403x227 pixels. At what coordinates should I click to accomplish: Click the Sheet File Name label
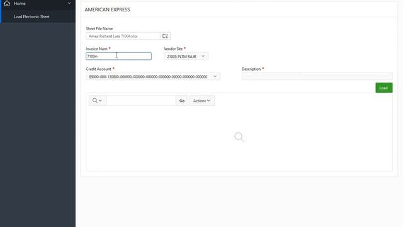99,28
